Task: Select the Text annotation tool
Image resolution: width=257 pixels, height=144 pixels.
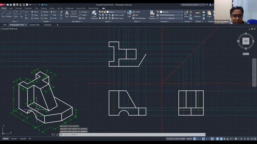Action: [x=67, y=14]
